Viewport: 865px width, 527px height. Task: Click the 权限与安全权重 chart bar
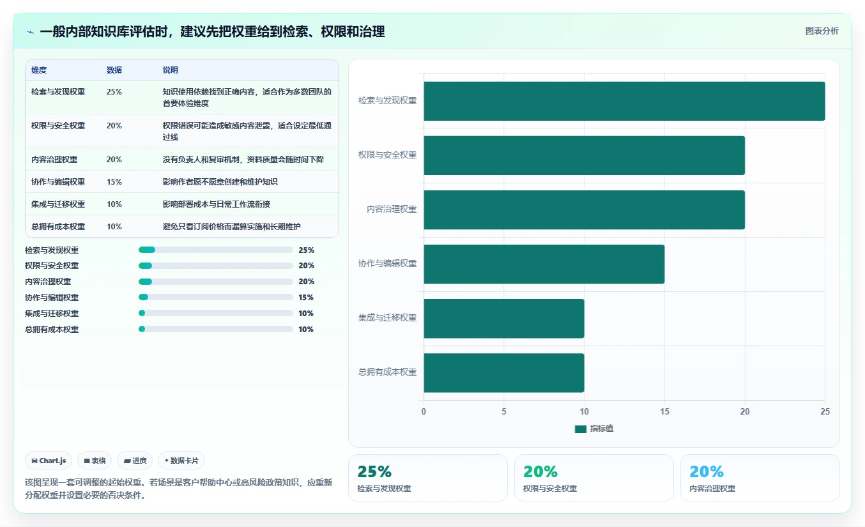click(584, 155)
